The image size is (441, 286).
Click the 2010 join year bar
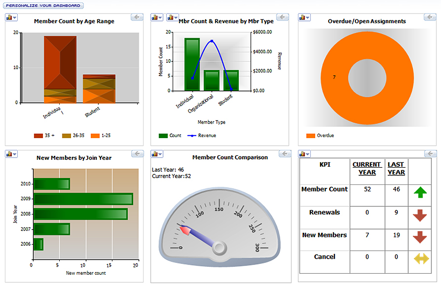point(52,184)
